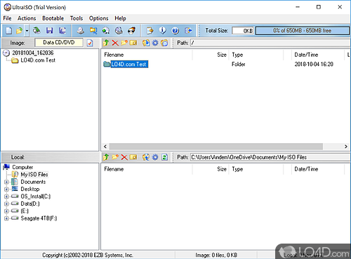
Task: Go up one folder in the Local pane toolbar
Action: (x=106, y=157)
